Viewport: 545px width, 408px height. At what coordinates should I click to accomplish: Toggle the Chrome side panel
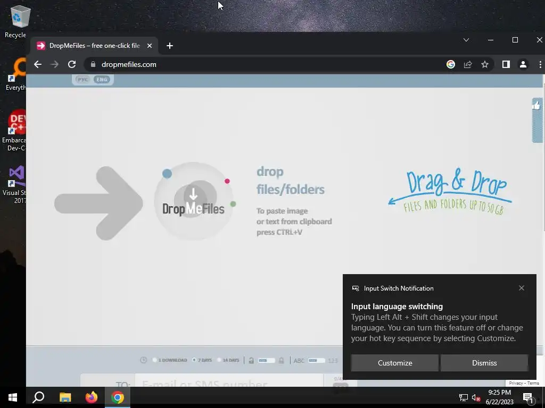point(506,64)
